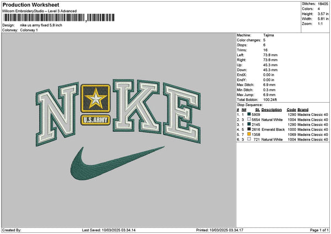Click the gold star emblem in the design
The image size is (331, 234).
tap(95, 98)
